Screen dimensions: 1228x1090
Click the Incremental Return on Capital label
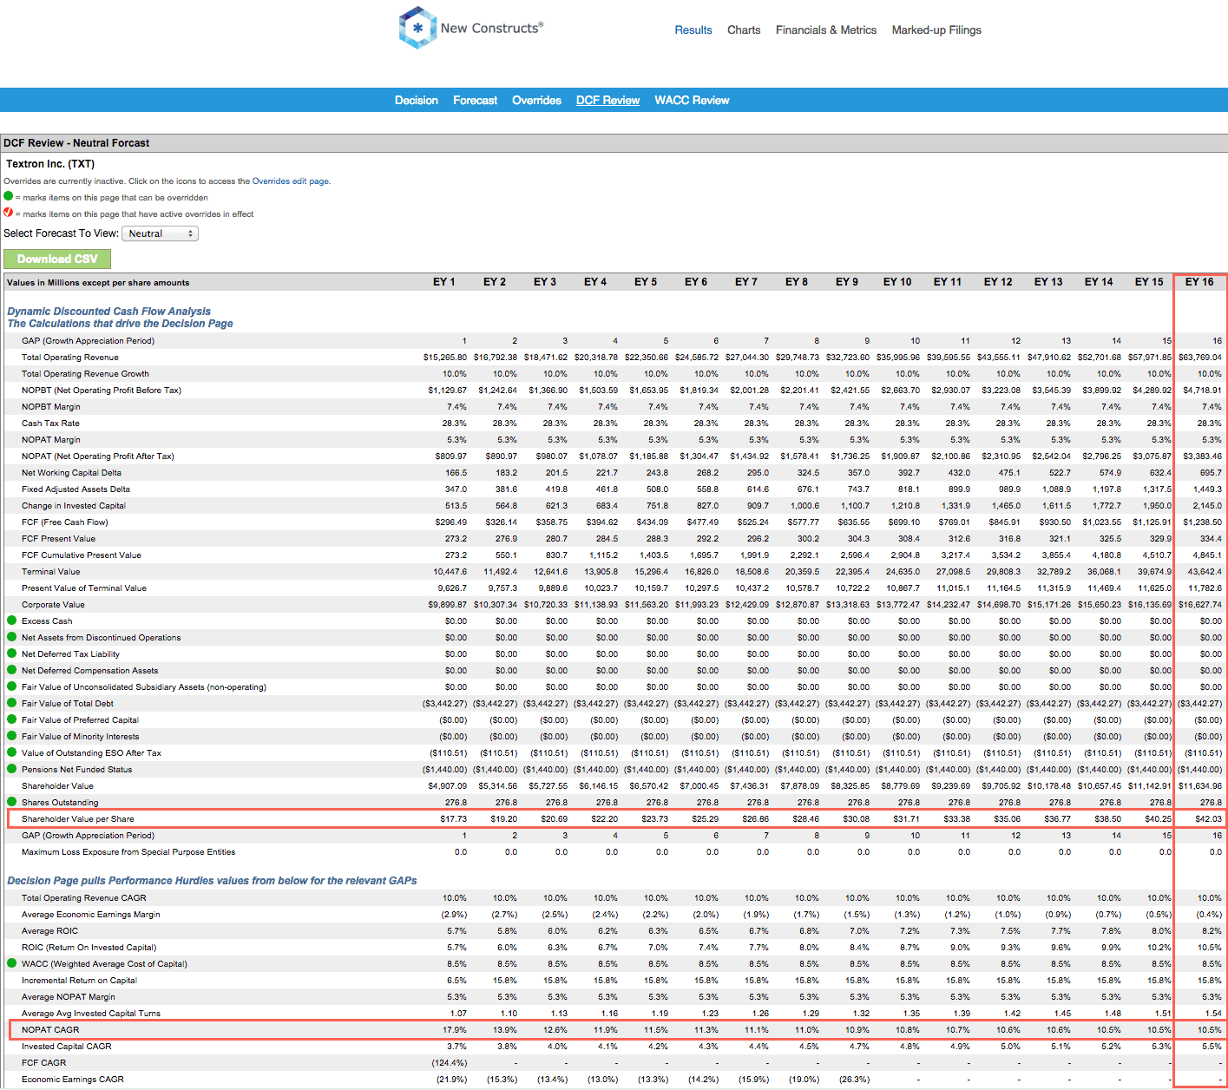coord(79,980)
